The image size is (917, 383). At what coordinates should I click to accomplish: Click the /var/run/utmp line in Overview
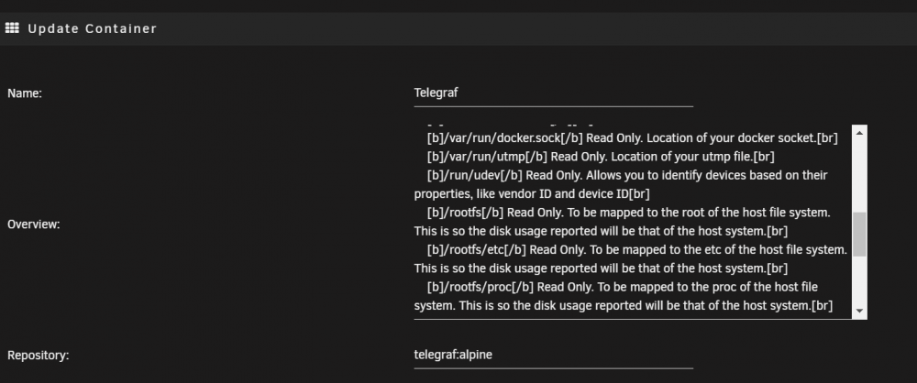pos(602,158)
